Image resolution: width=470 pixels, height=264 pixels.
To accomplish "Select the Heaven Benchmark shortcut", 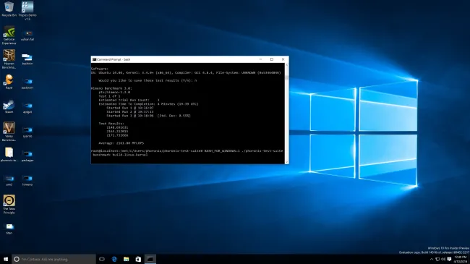I will coord(9,59).
